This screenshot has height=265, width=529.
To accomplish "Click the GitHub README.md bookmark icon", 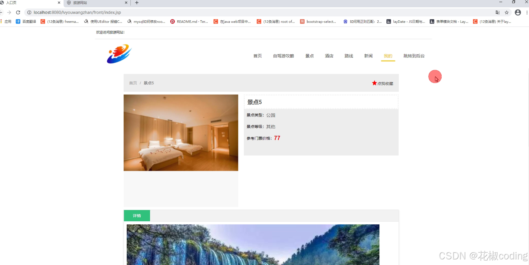I will (x=172, y=21).
